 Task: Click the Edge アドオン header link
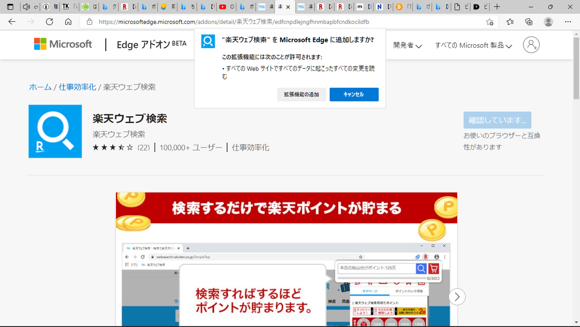click(151, 45)
